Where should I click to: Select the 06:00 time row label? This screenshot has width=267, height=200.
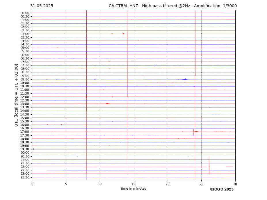pos(25,55)
